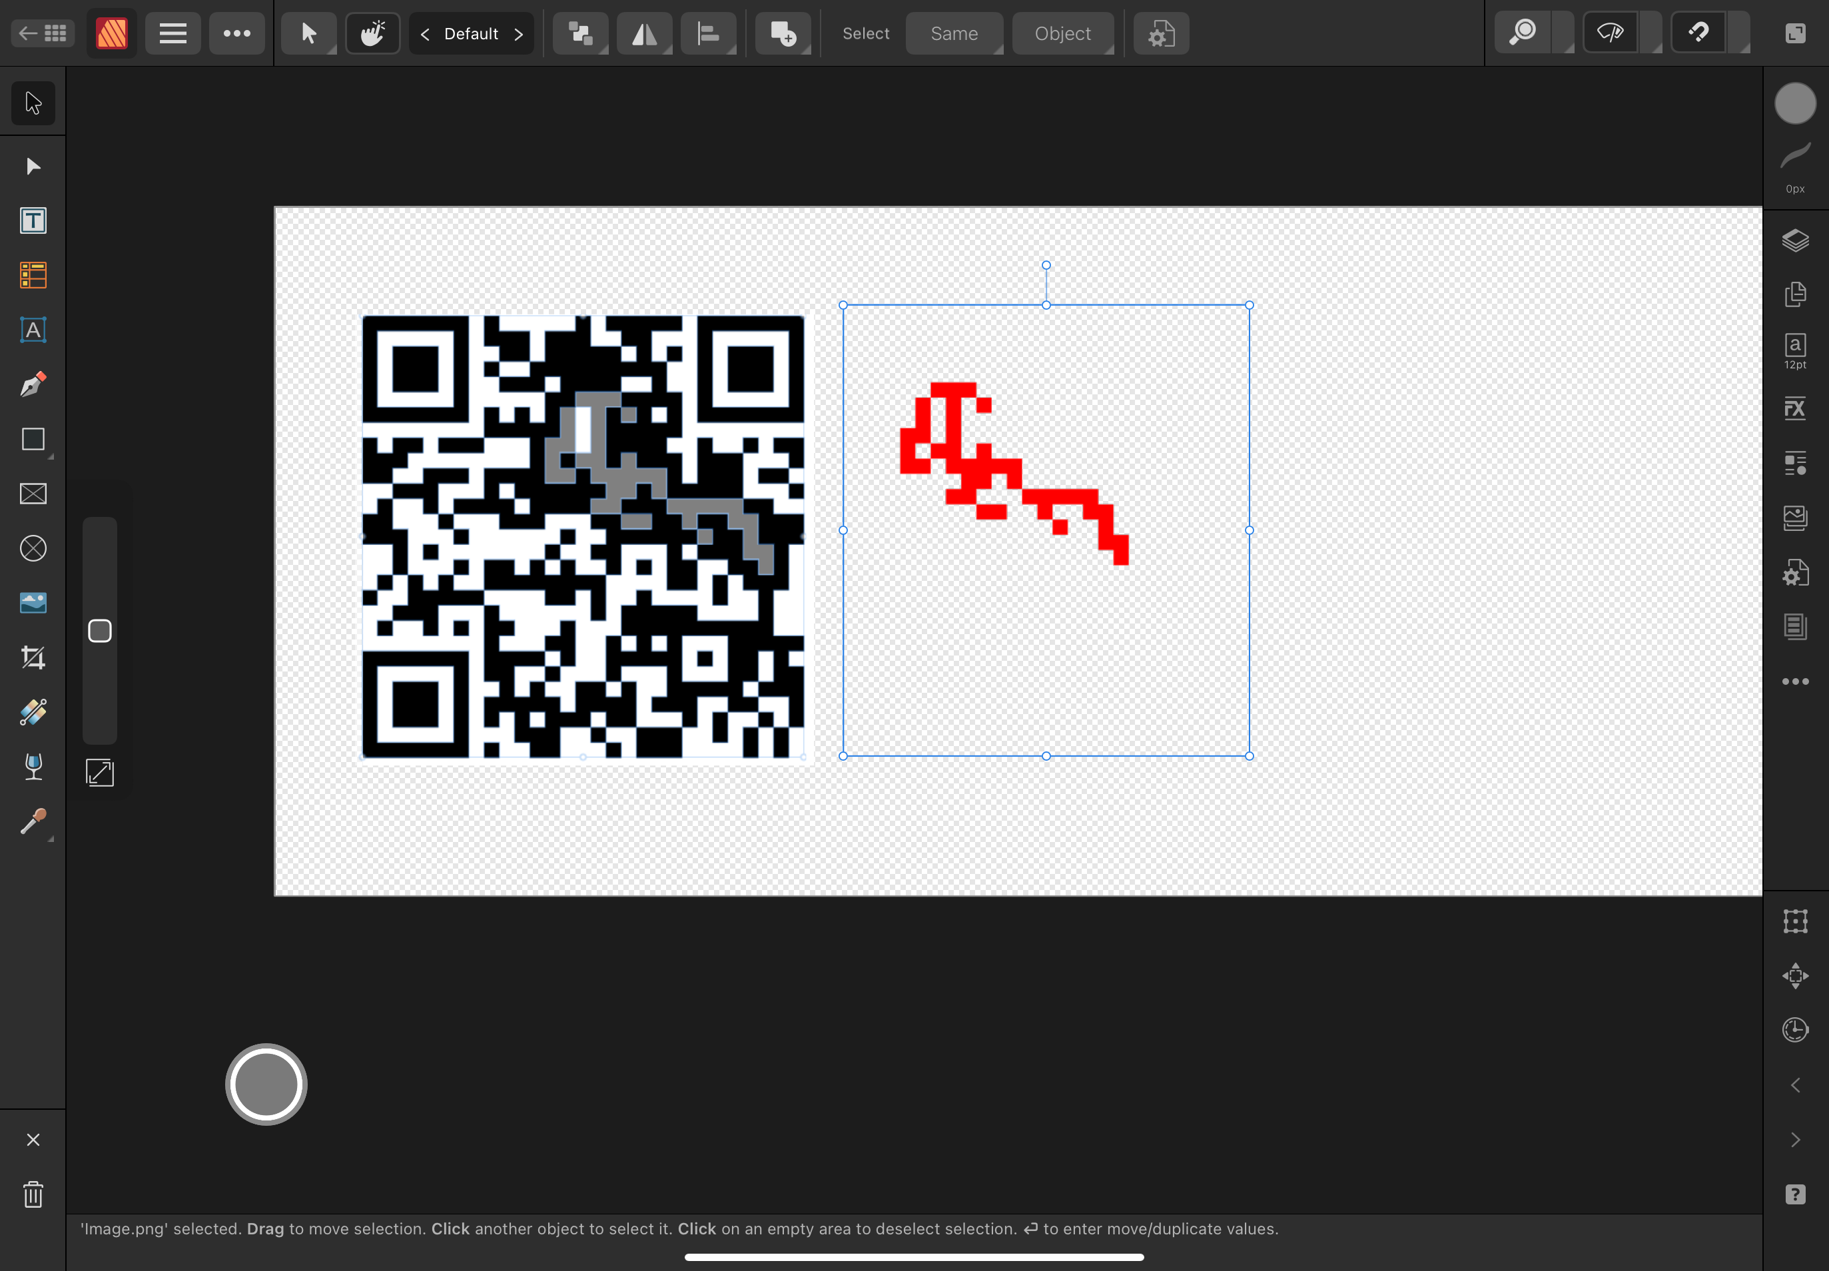Toggle the interface visibility button
Image resolution: width=1829 pixels, height=1271 pixels.
(x=1795, y=33)
